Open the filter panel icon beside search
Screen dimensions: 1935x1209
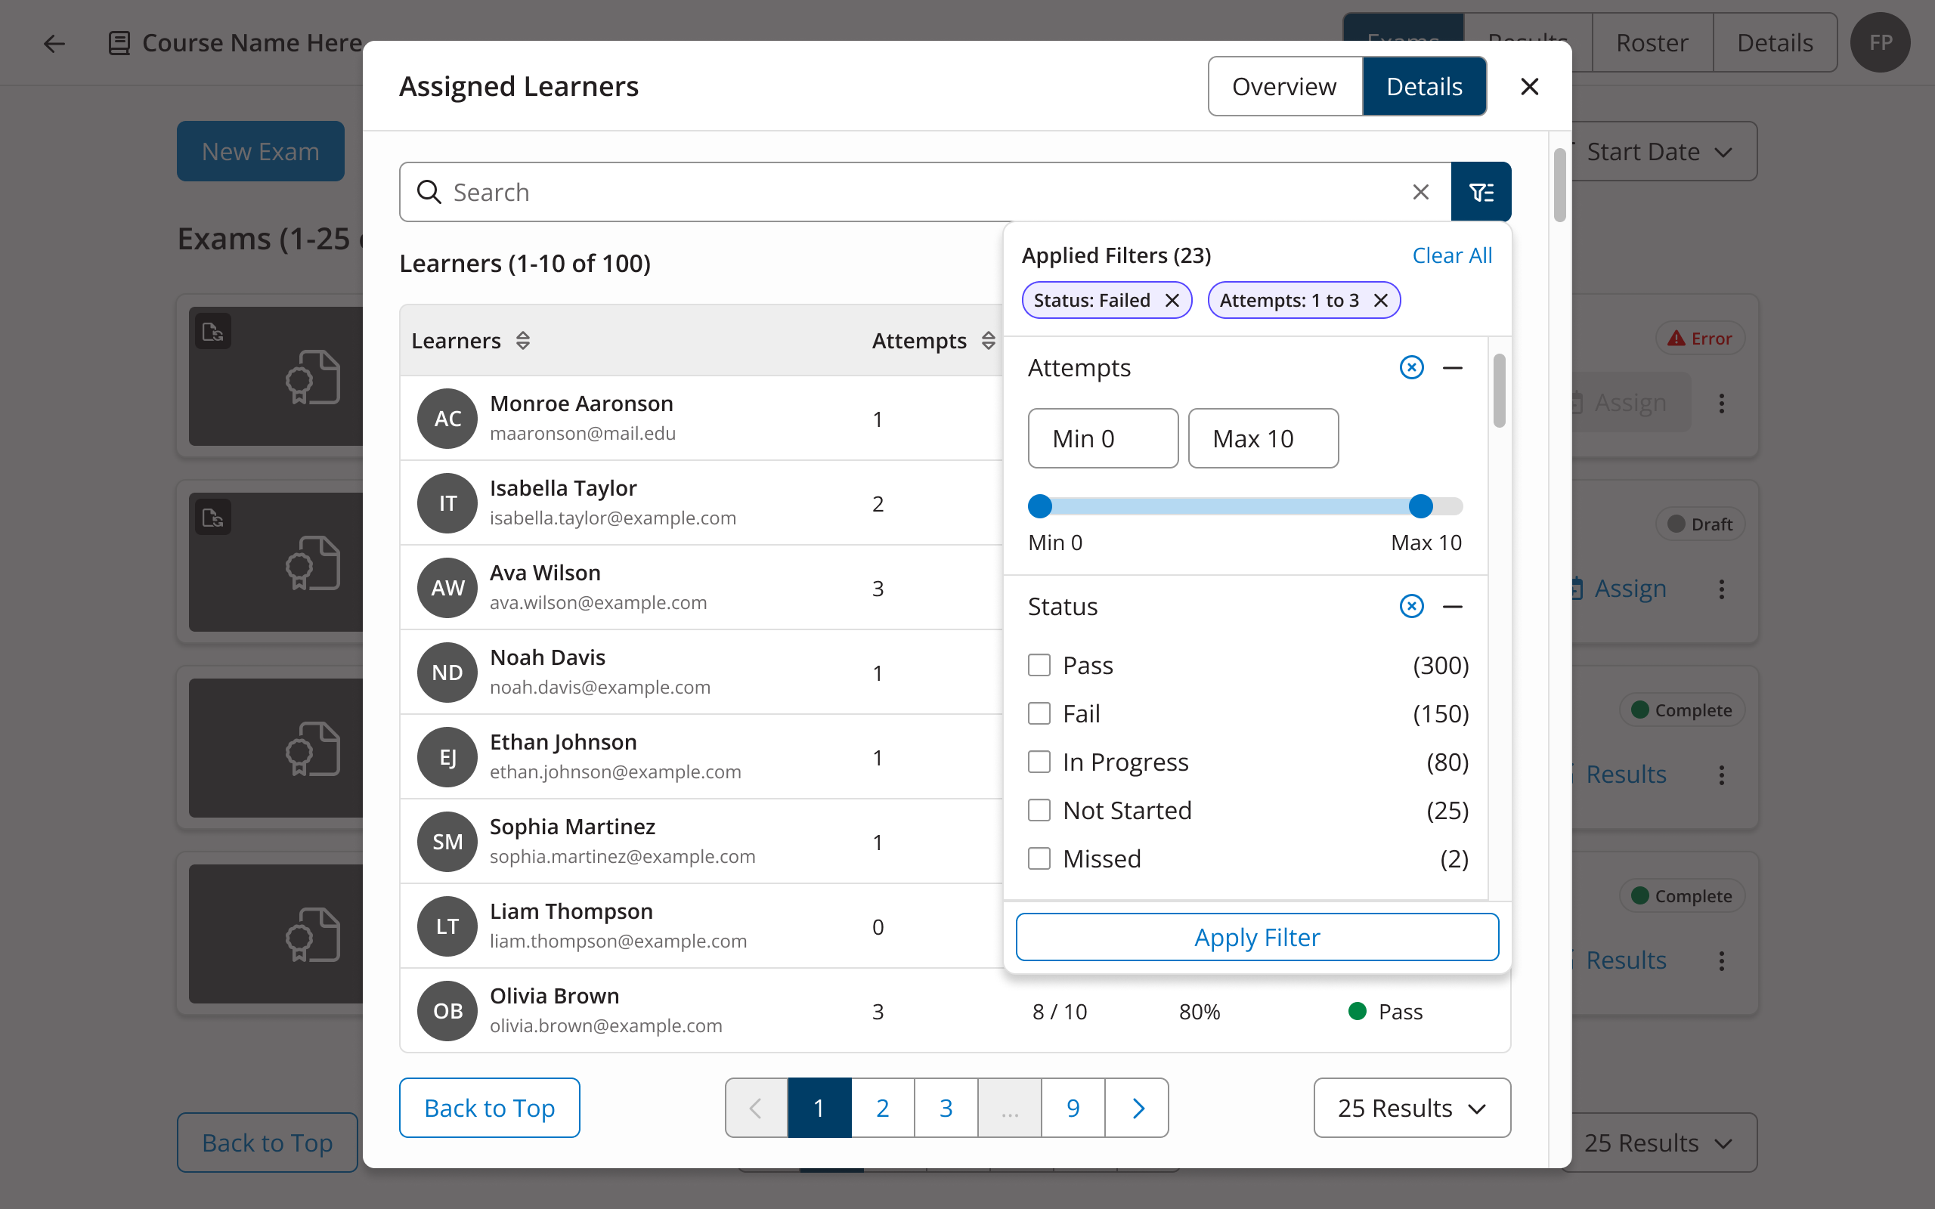pos(1481,191)
